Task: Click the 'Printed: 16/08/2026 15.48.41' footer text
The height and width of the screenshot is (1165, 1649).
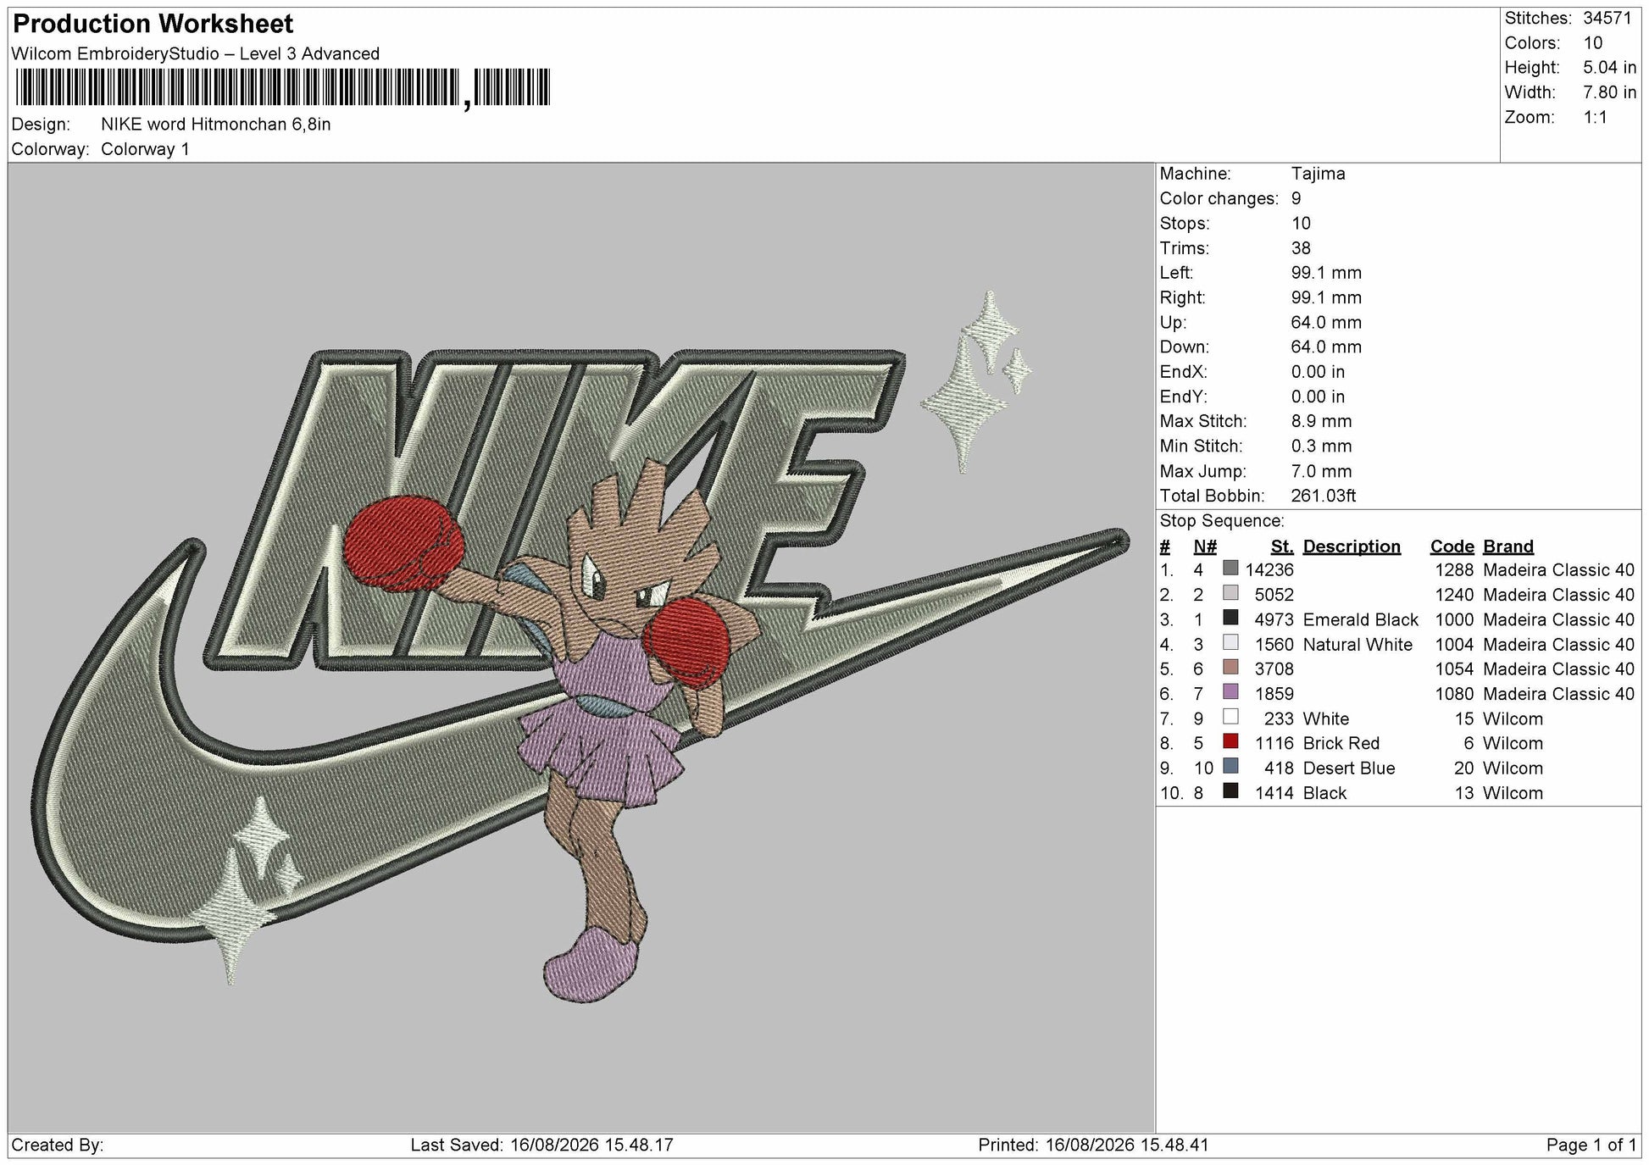Action: 1093,1146
